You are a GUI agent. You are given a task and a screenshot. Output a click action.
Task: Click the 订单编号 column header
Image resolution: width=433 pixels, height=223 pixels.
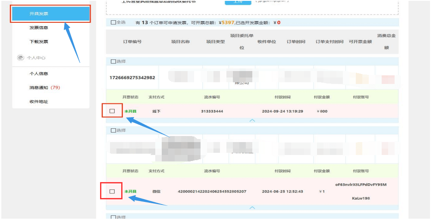coord(132,42)
